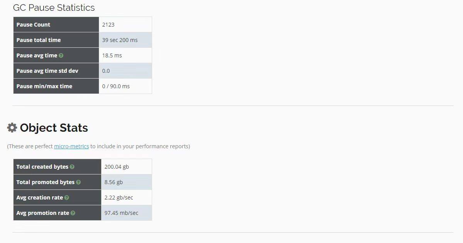Click help icon beside Avg promotion rate
Screen dimensions: 463x243
pos(73,213)
